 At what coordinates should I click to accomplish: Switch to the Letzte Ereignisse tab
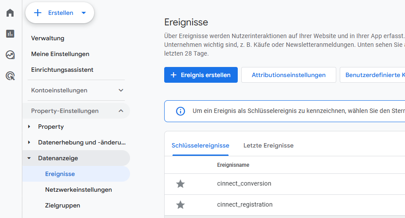click(x=268, y=145)
